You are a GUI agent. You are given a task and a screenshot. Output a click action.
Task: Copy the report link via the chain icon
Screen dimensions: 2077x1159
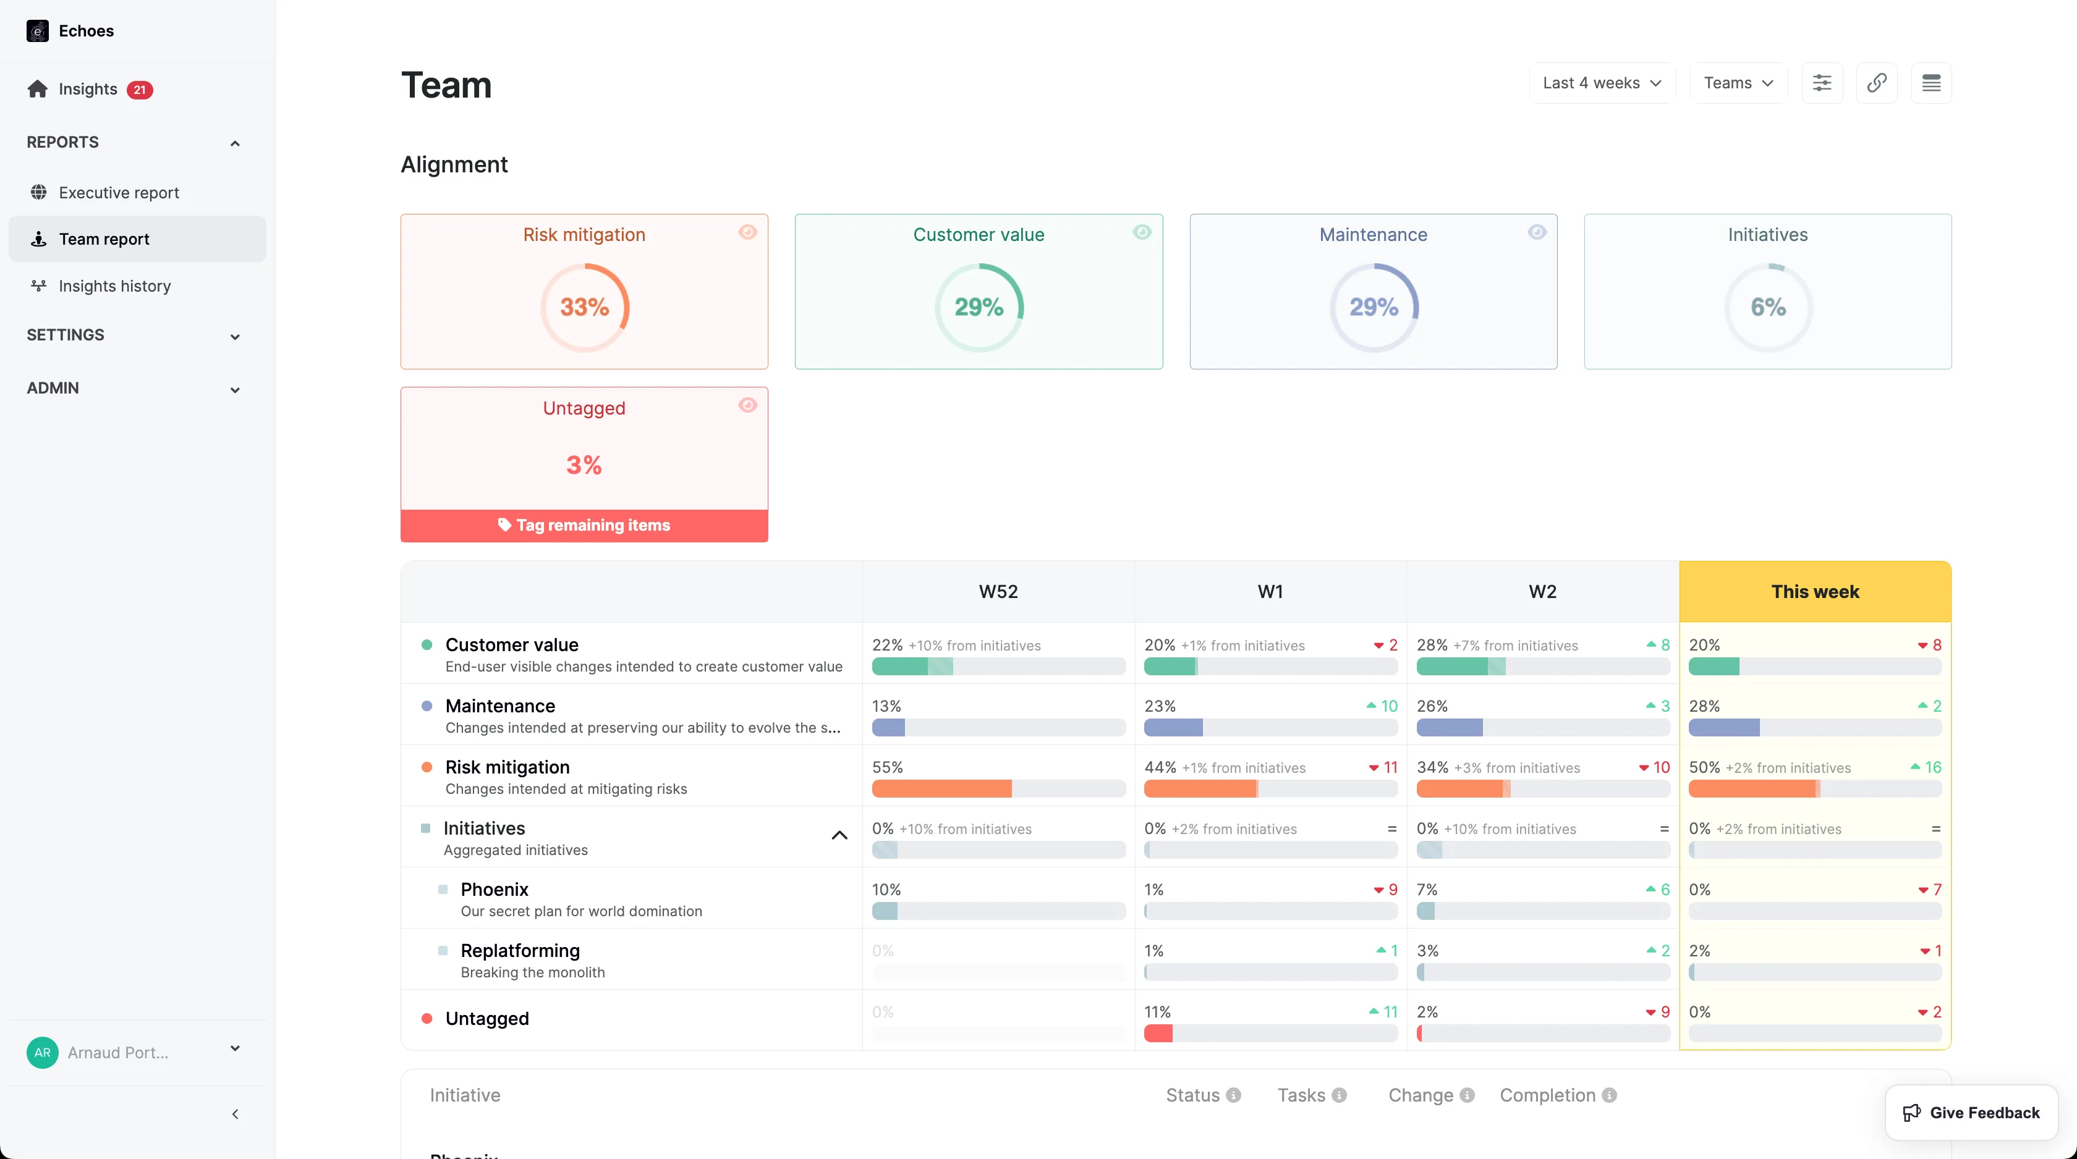(x=1877, y=83)
